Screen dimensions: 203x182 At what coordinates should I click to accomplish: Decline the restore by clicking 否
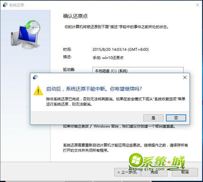176,118
